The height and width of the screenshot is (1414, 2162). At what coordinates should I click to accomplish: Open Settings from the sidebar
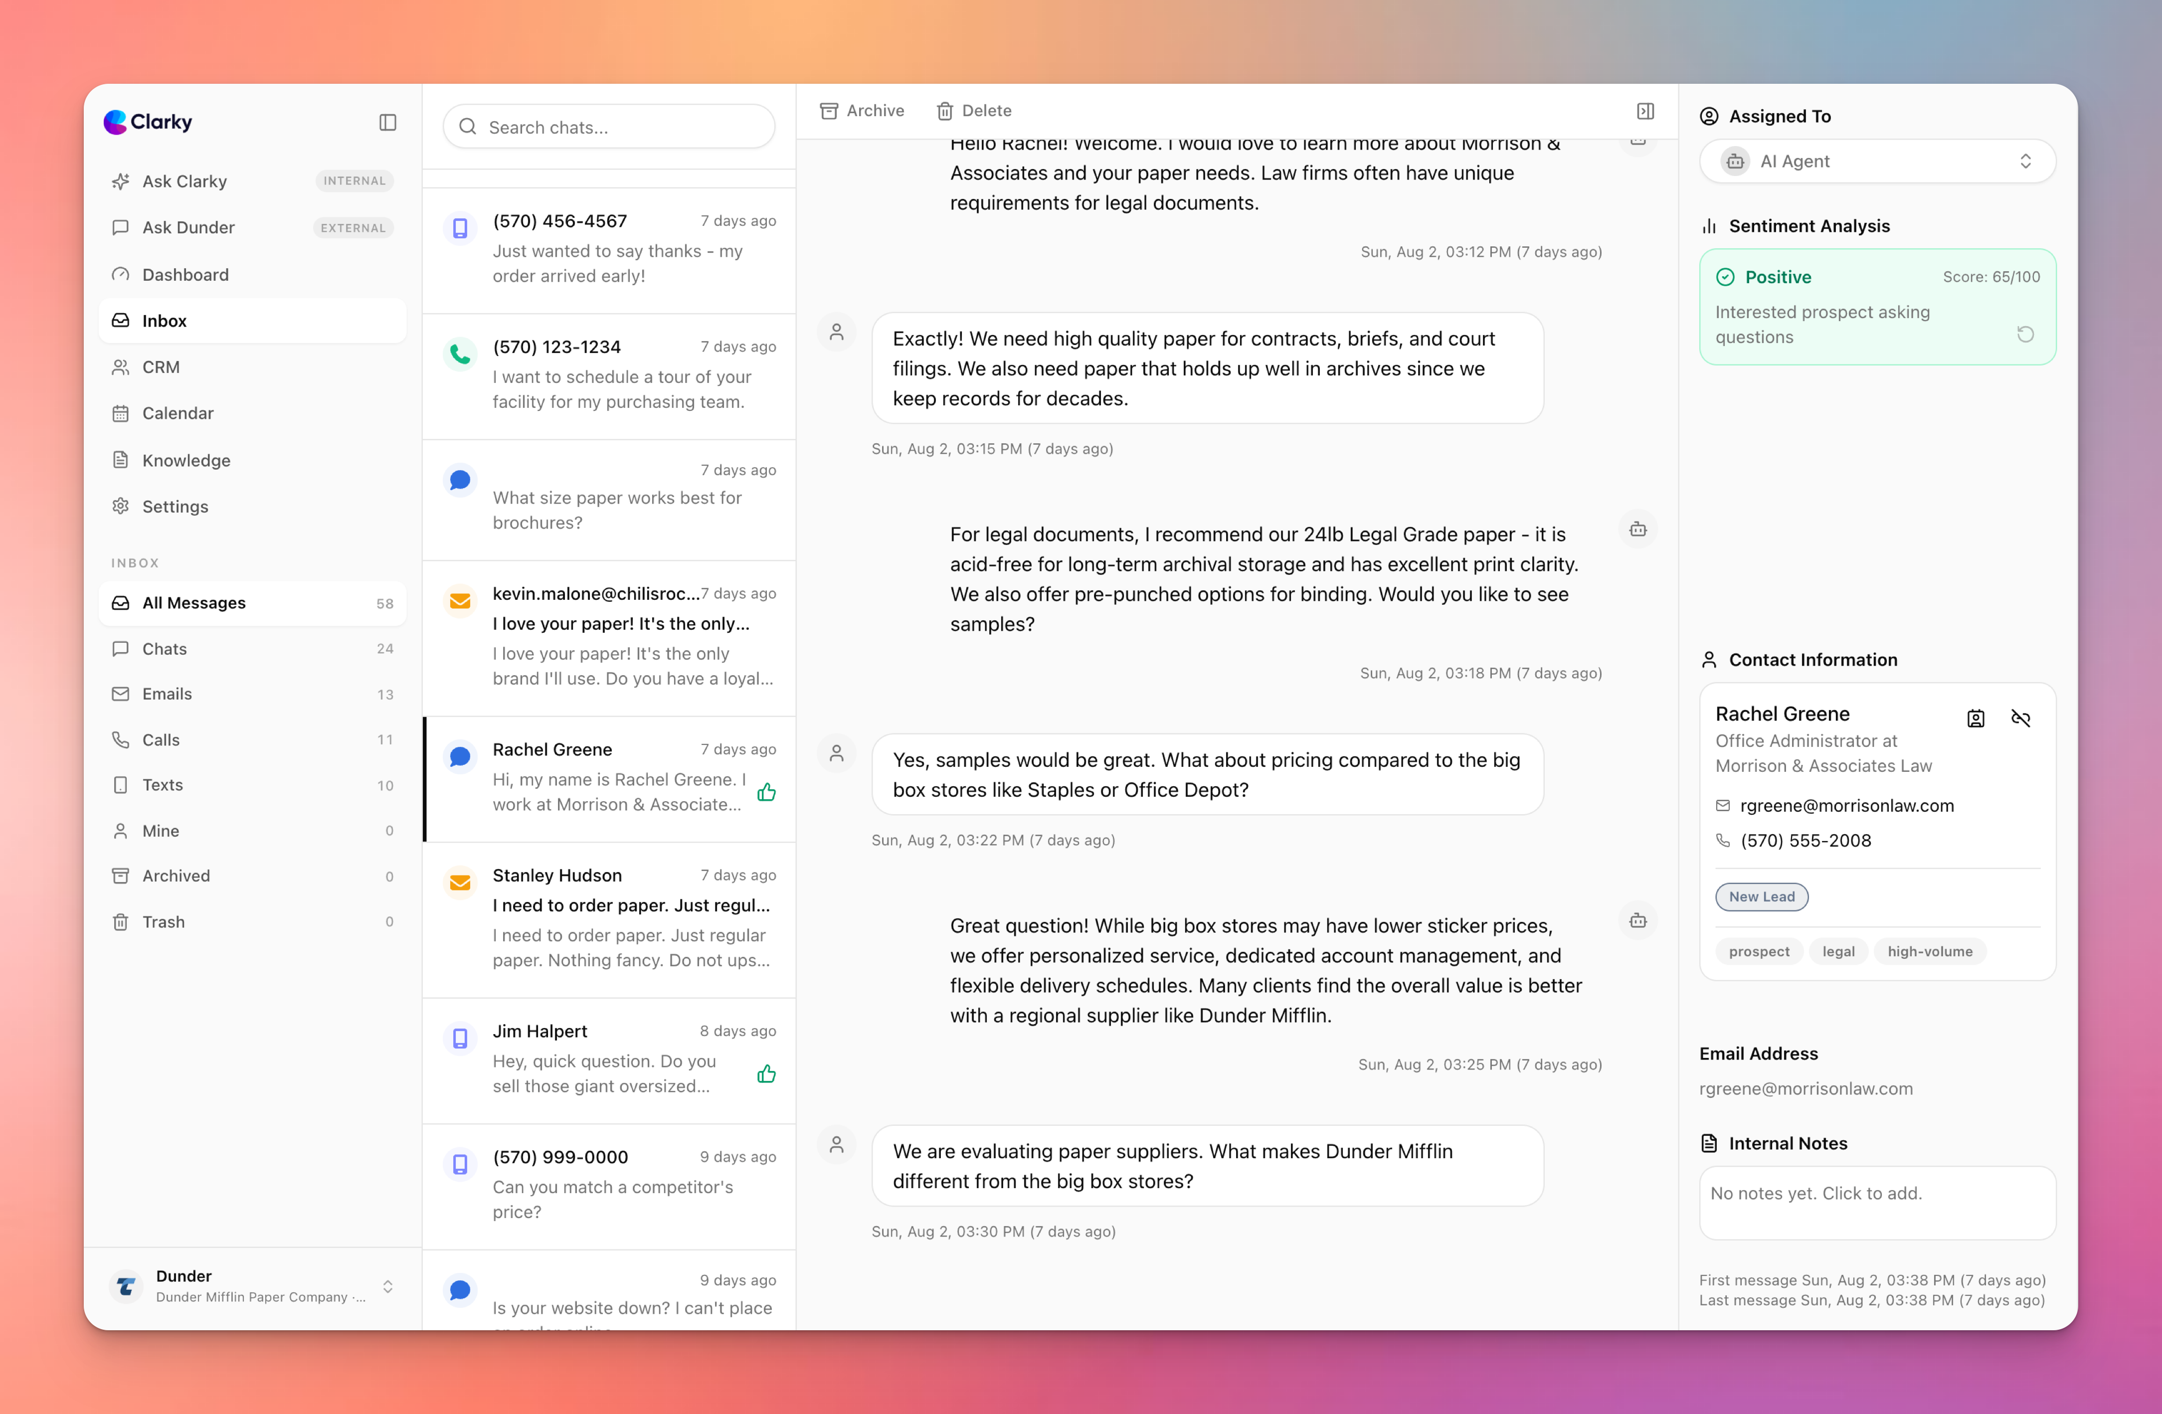[252, 506]
